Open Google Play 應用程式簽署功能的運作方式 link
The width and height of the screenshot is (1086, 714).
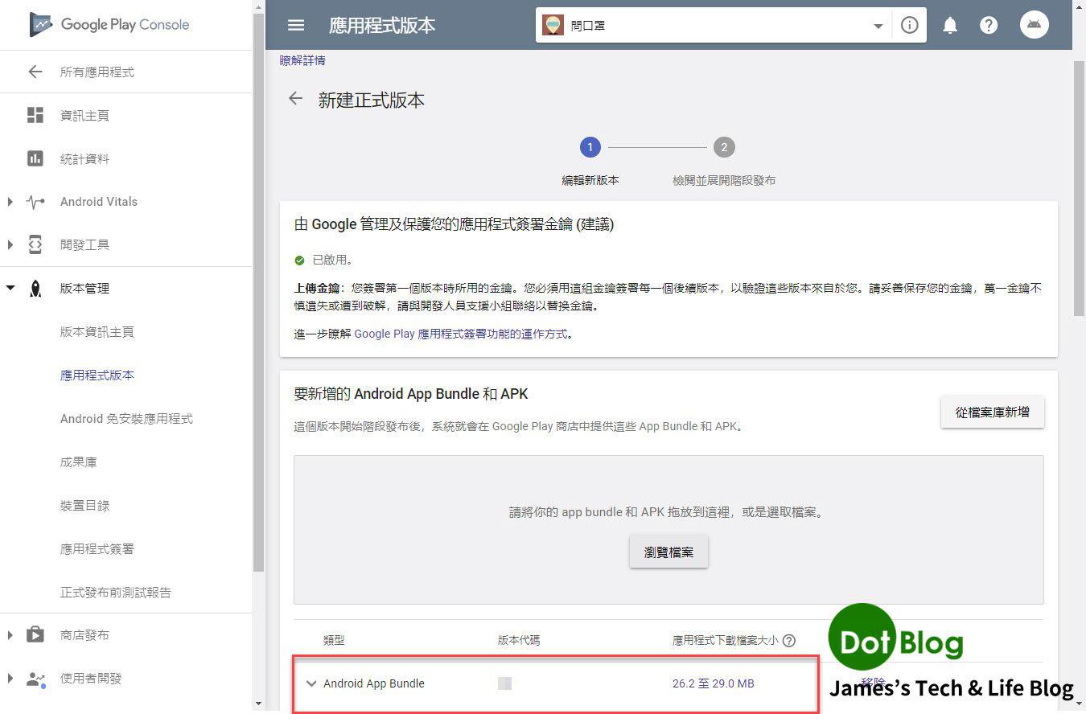point(462,334)
